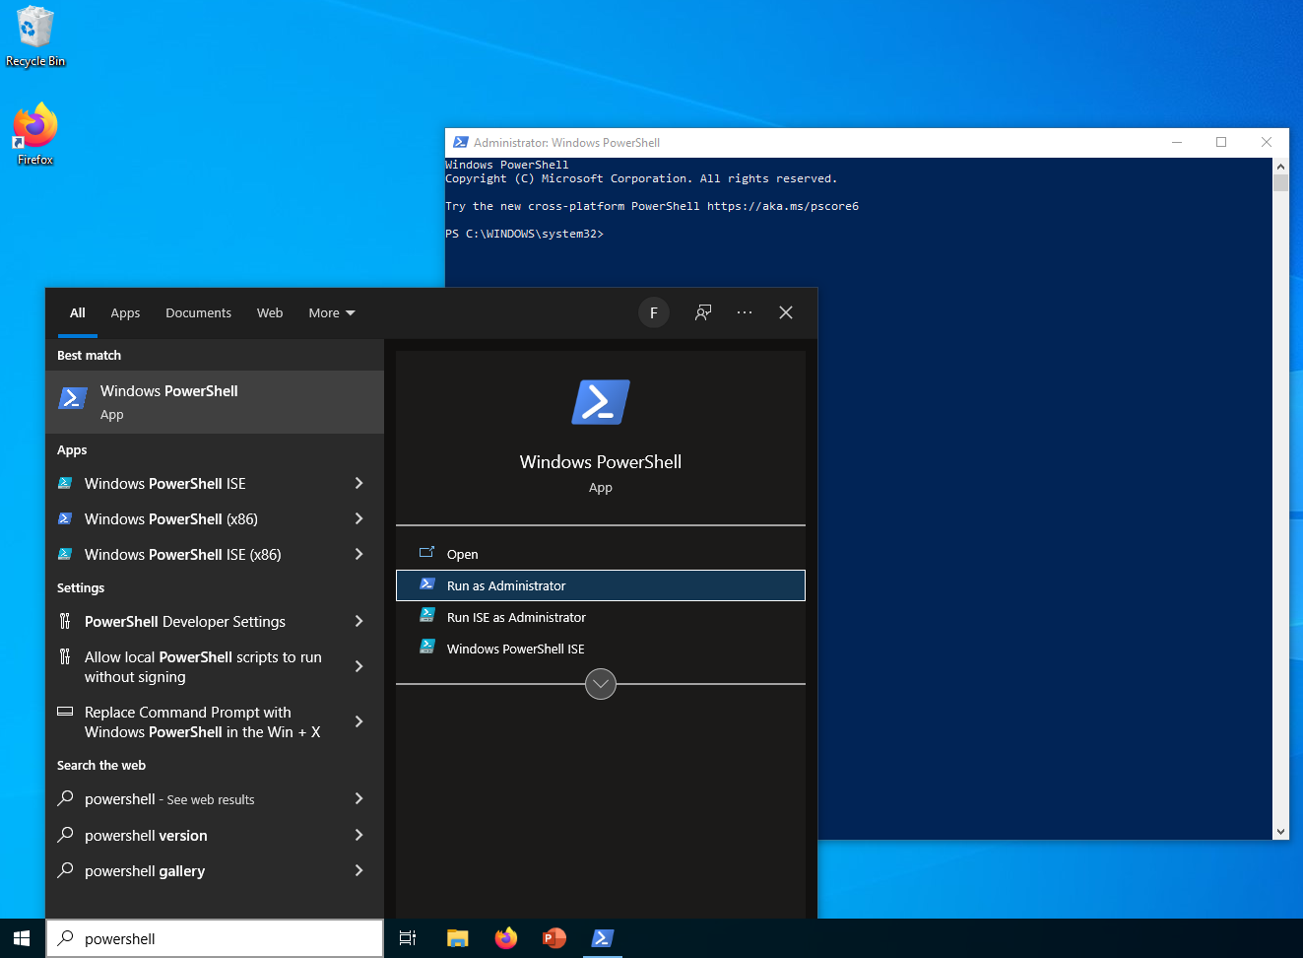Image resolution: width=1303 pixels, height=958 pixels.
Task: Click magnifier icon beside powershell gallery
Action: (x=65, y=870)
